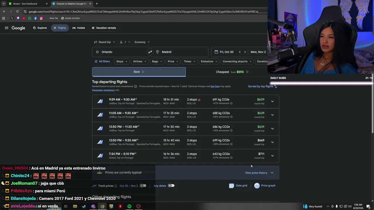Viewport: 374px width, 210px height.
Task: Open the Facebook bookmark icon
Action: tap(35, 18)
